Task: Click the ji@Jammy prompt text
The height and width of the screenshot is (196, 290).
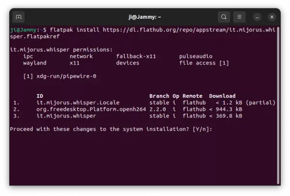Action: point(23,30)
